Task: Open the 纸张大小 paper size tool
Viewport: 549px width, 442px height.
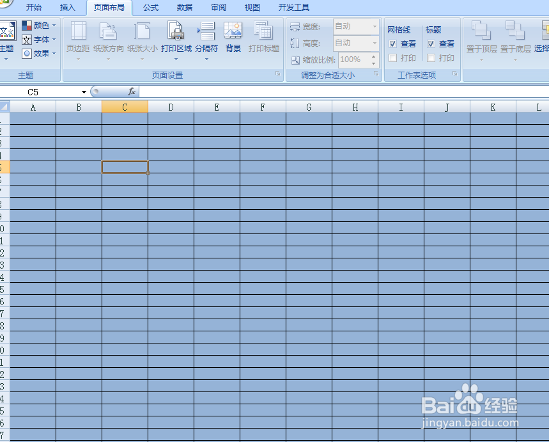Action: pyautogui.click(x=142, y=40)
